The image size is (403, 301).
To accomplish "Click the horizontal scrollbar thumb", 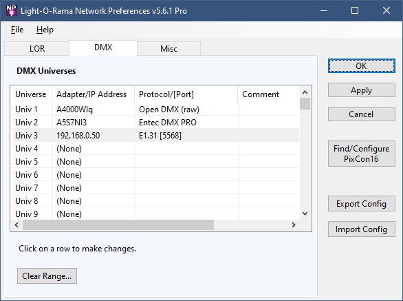I will click(x=118, y=225).
